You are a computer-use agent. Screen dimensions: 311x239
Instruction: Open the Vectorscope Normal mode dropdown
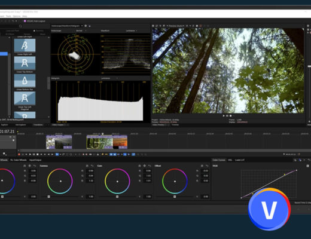coord(81,30)
